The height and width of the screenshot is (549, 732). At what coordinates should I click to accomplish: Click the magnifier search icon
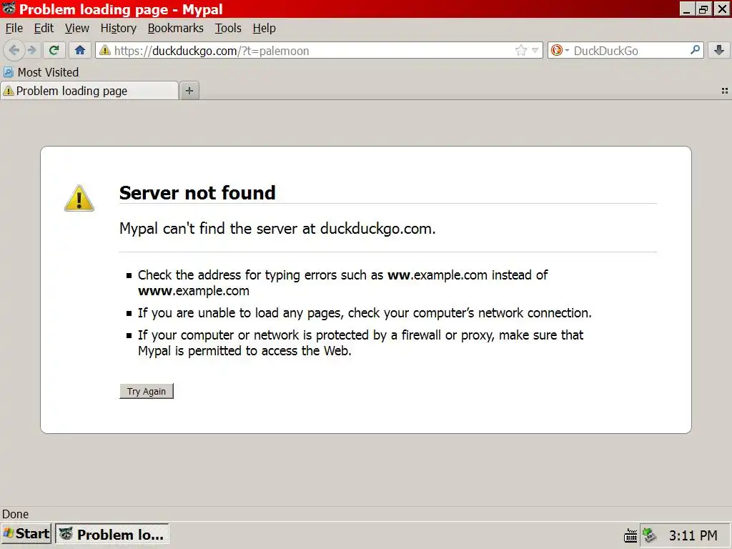(695, 50)
